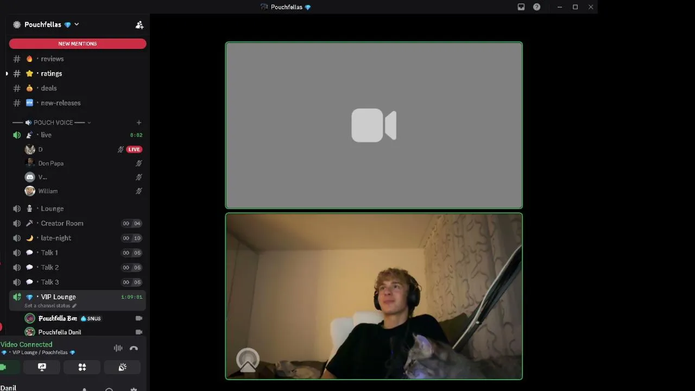Viewport: 695px width, 391px height.
Task: Open the inbox icon in title bar
Action: coord(521,7)
